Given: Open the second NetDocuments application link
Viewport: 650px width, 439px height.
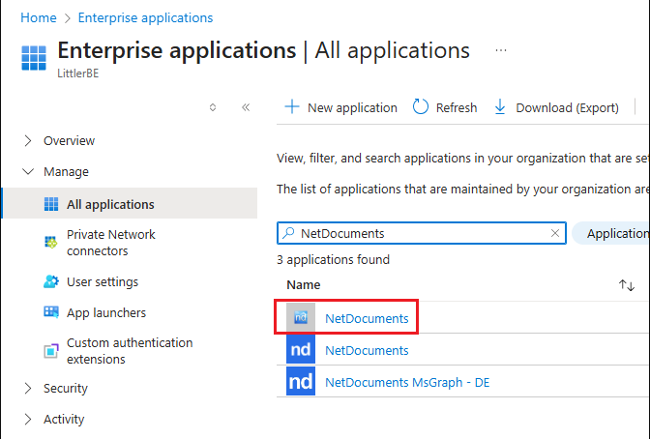Looking at the screenshot, I should click(367, 350).
